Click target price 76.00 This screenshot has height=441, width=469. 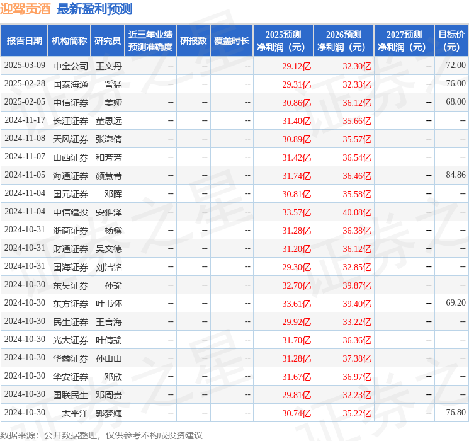(456, 83)
